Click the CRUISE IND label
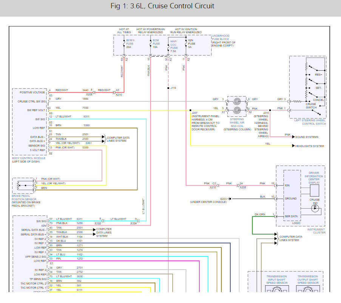Image resolution: width=341 pixels, height=303 pixels. point(315,201)
